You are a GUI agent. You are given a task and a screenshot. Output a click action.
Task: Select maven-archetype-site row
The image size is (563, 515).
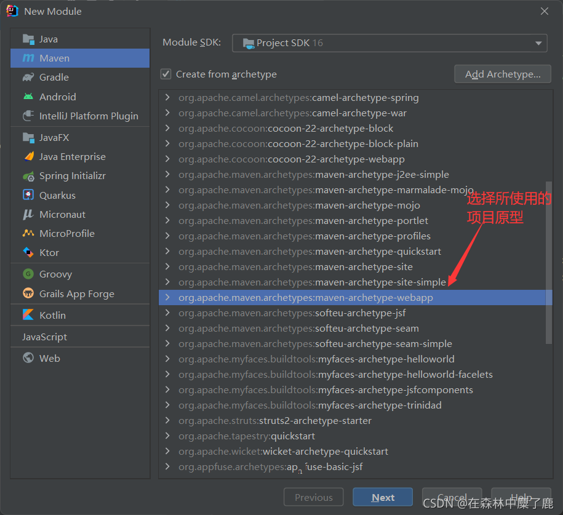tap(356, 267)
